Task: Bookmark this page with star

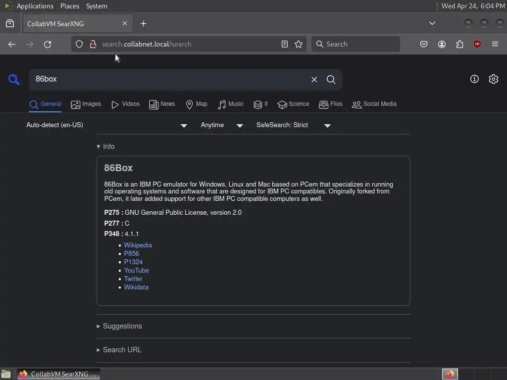Action: click(x=299, y=44)
